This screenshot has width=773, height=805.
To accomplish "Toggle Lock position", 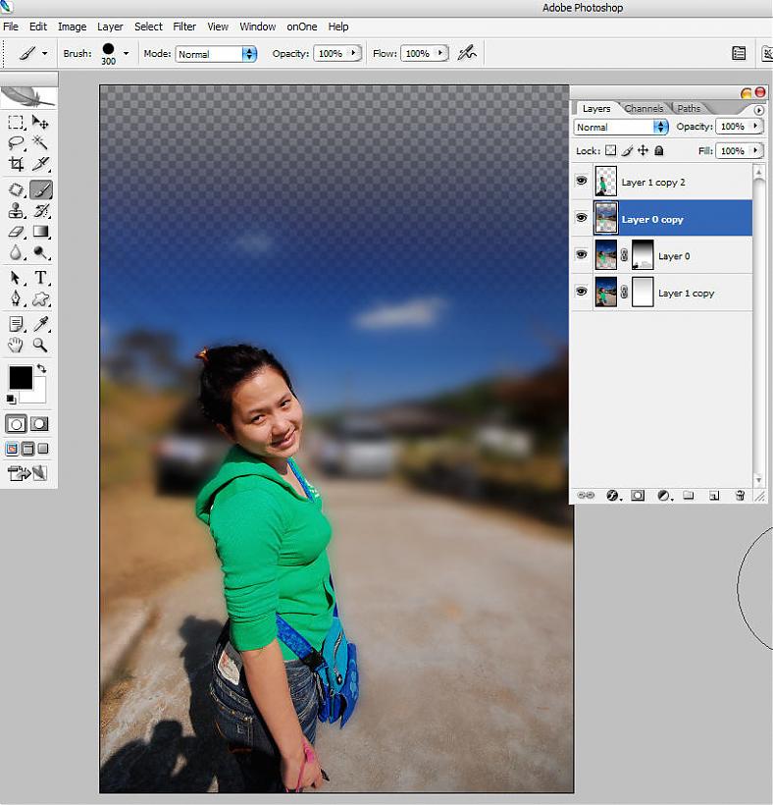I will (643, 150).
